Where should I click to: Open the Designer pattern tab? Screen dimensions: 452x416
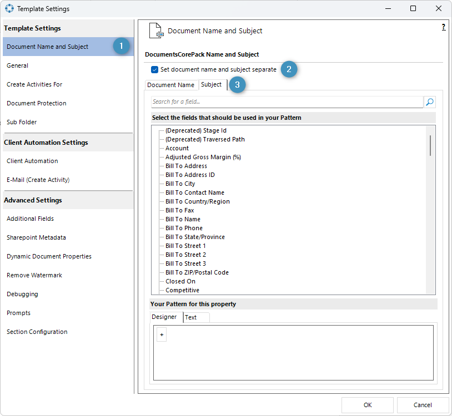[x=164, y=317]
